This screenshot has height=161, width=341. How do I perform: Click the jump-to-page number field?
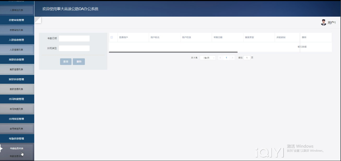pyautogui.click(x=247, y=58)
